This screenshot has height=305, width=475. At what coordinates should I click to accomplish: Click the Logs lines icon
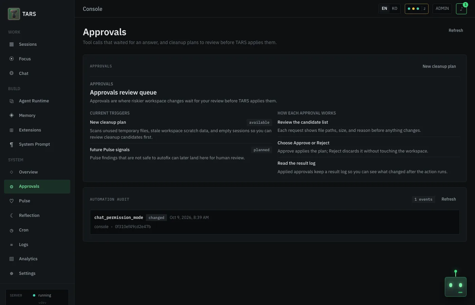pyautogui.click(x=12, y=245)
